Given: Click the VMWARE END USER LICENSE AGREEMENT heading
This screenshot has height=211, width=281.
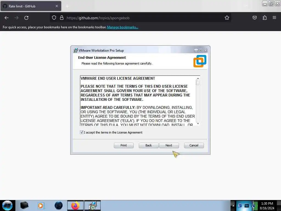Looking at the screenshot, I should [x=118, y=78].
